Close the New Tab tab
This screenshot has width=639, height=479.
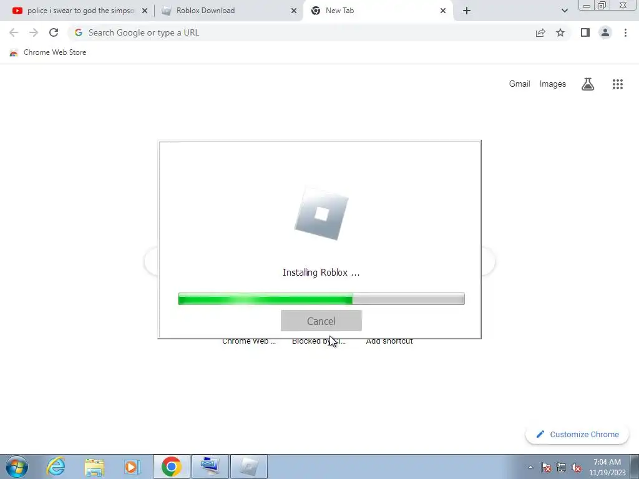click(x=443, y=11)
